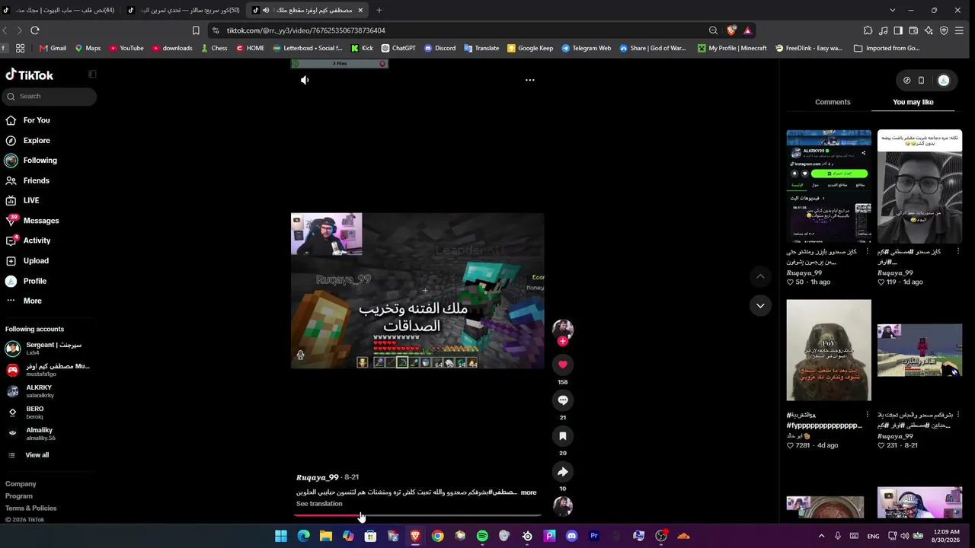Viewport: 975px width, 548px height.
Task: Share the video with the arrow icon
Action: [x=563, y=472]
